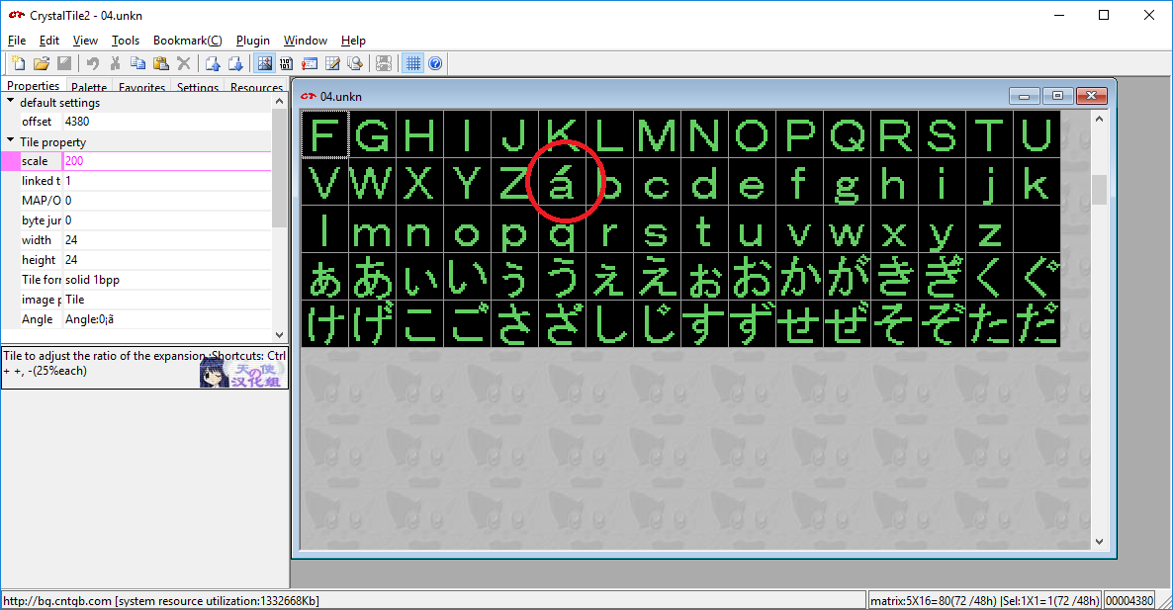Edit the width value 24
Image resolution: width=1173 pixels, height=610 pixels.
[167, 240]
